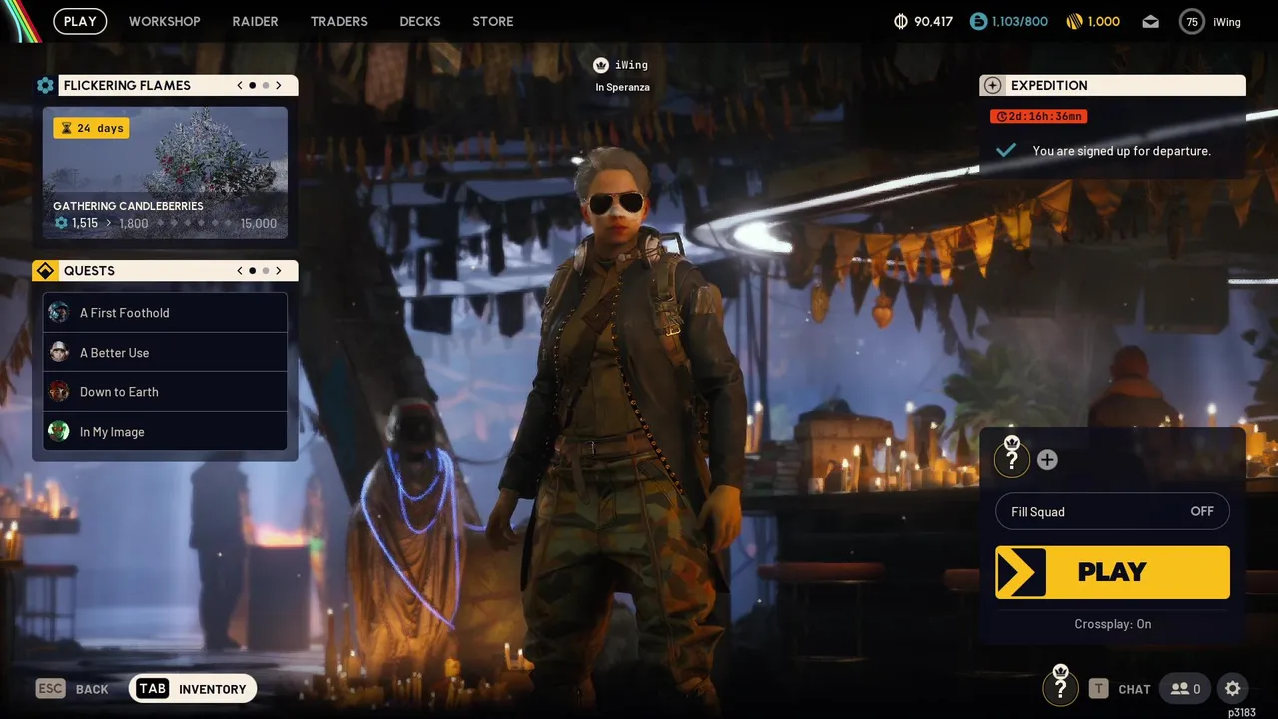Click the 1,515 candleberries progress value
Screen dimensions: 1278x719
[85, 223]
